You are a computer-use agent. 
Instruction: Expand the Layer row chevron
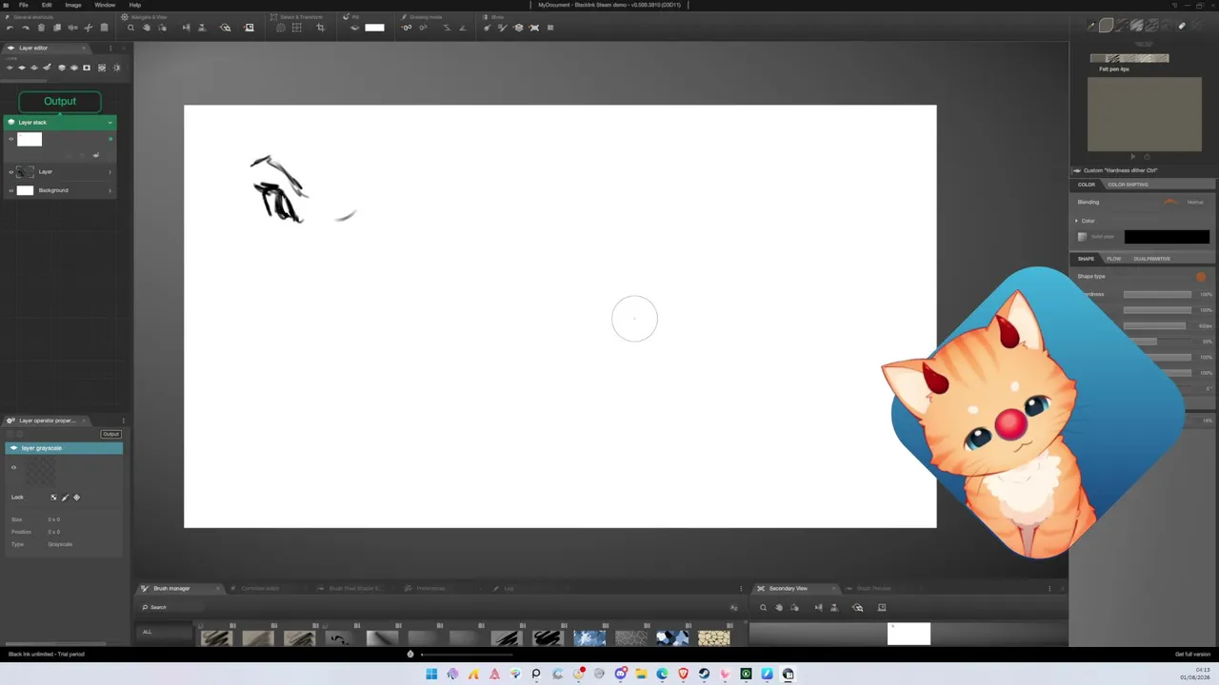point(110,171)
